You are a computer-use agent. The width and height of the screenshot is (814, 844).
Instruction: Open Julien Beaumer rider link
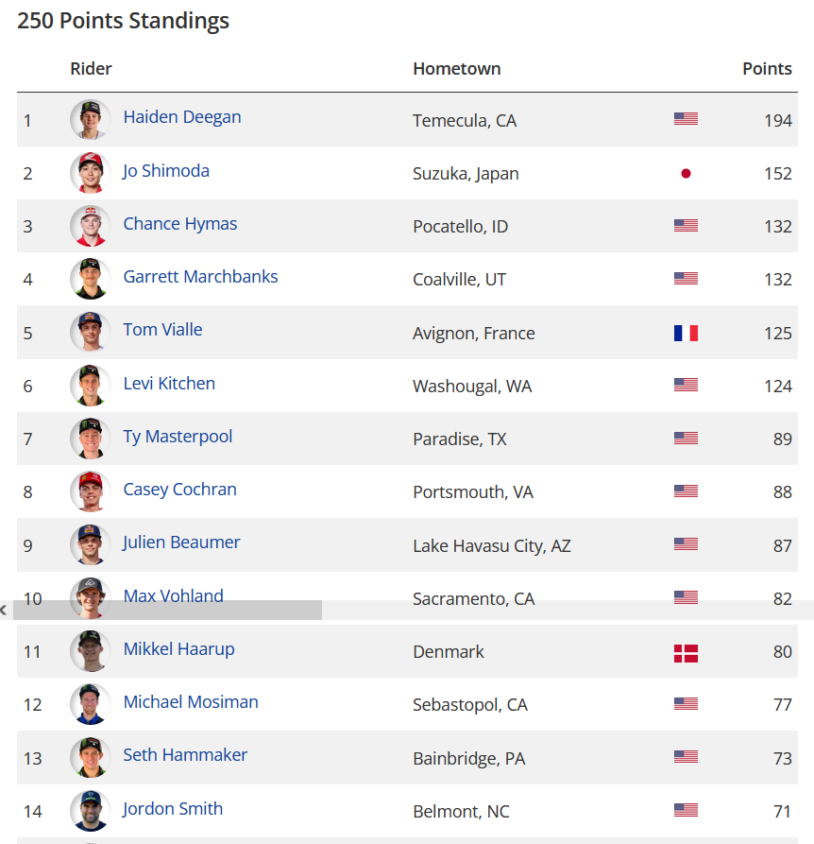pos(181,543)
